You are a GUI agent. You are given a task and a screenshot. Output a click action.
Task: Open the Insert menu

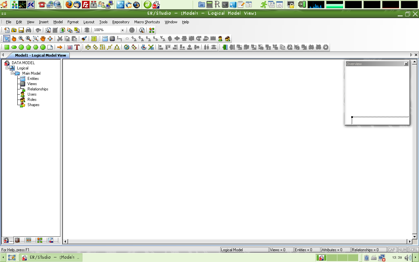(x=44, y=22)
